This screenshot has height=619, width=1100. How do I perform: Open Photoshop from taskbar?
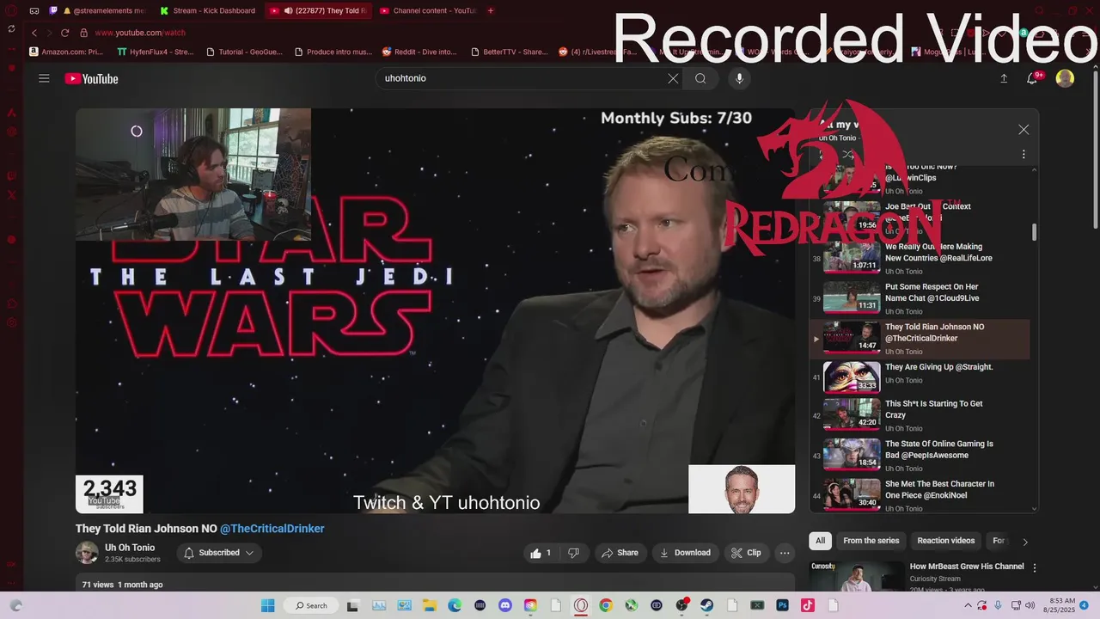pyautogui.click(x=782, y=605)
